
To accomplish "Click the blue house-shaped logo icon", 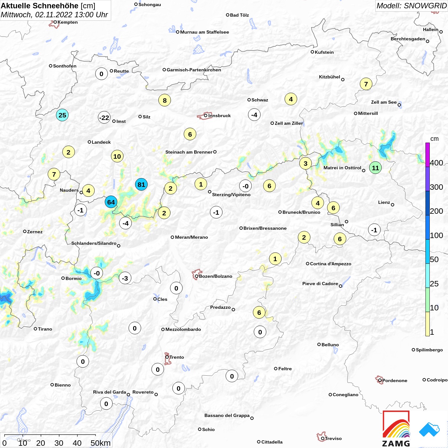I will (x=429, y=429).
